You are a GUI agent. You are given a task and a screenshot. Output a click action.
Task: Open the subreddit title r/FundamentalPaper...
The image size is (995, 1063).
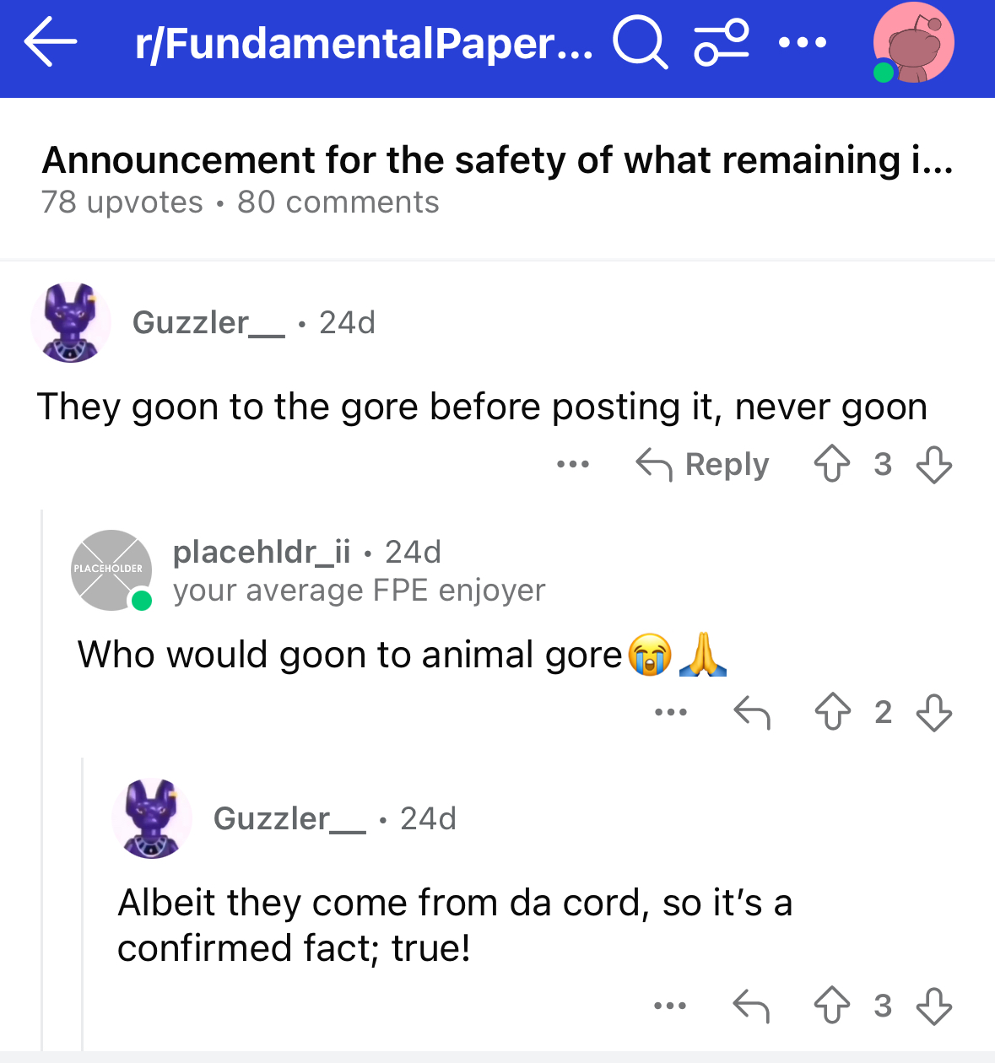363,44
